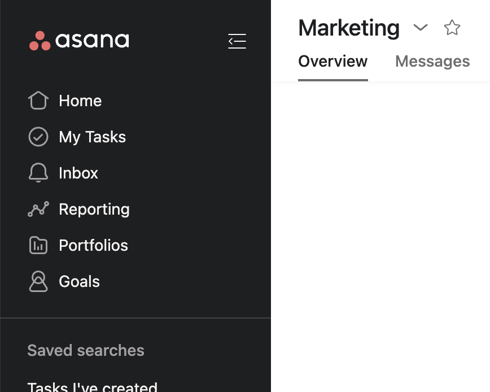The image size is (490, 392).
Task: Open the Home label in the sidebar
Action: [80, 101]
